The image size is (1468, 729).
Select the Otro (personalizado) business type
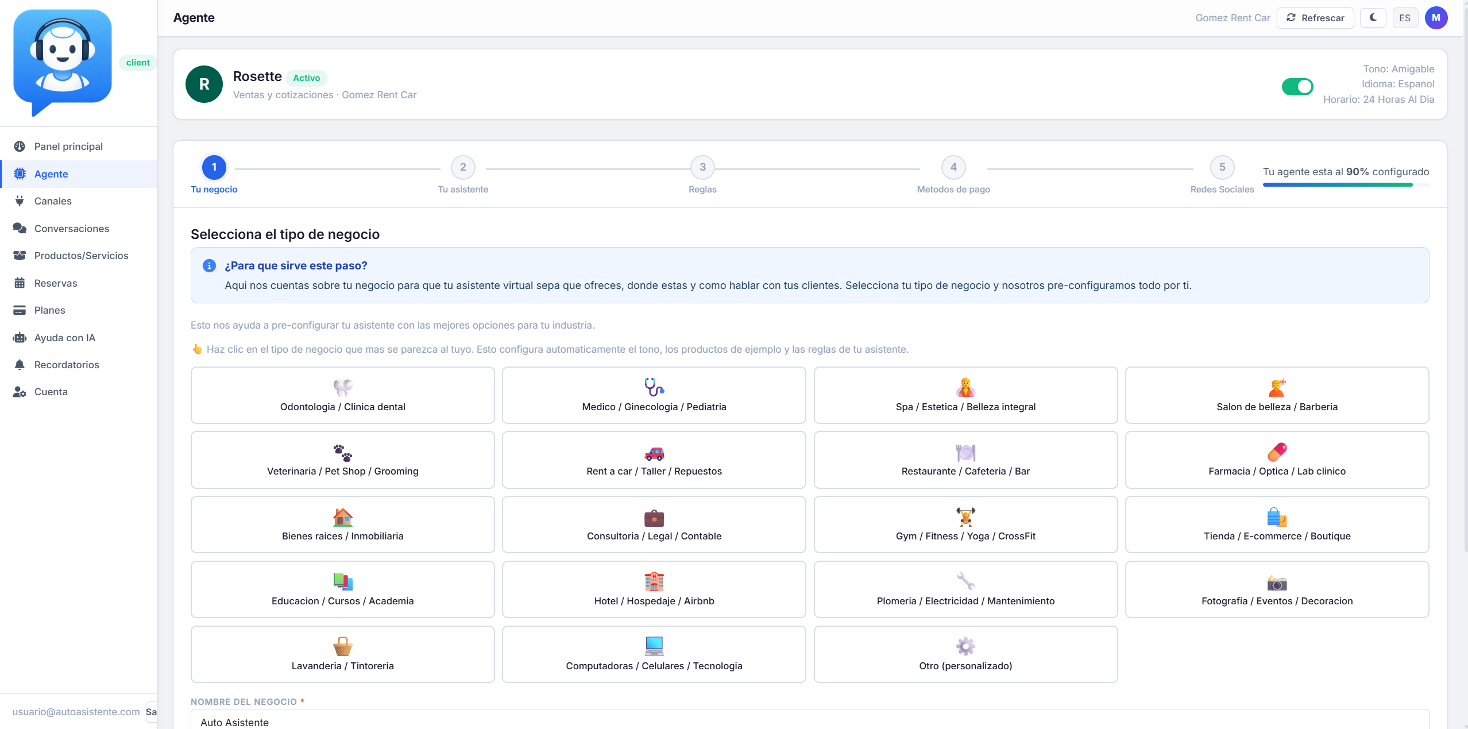[x=965, y=654]
